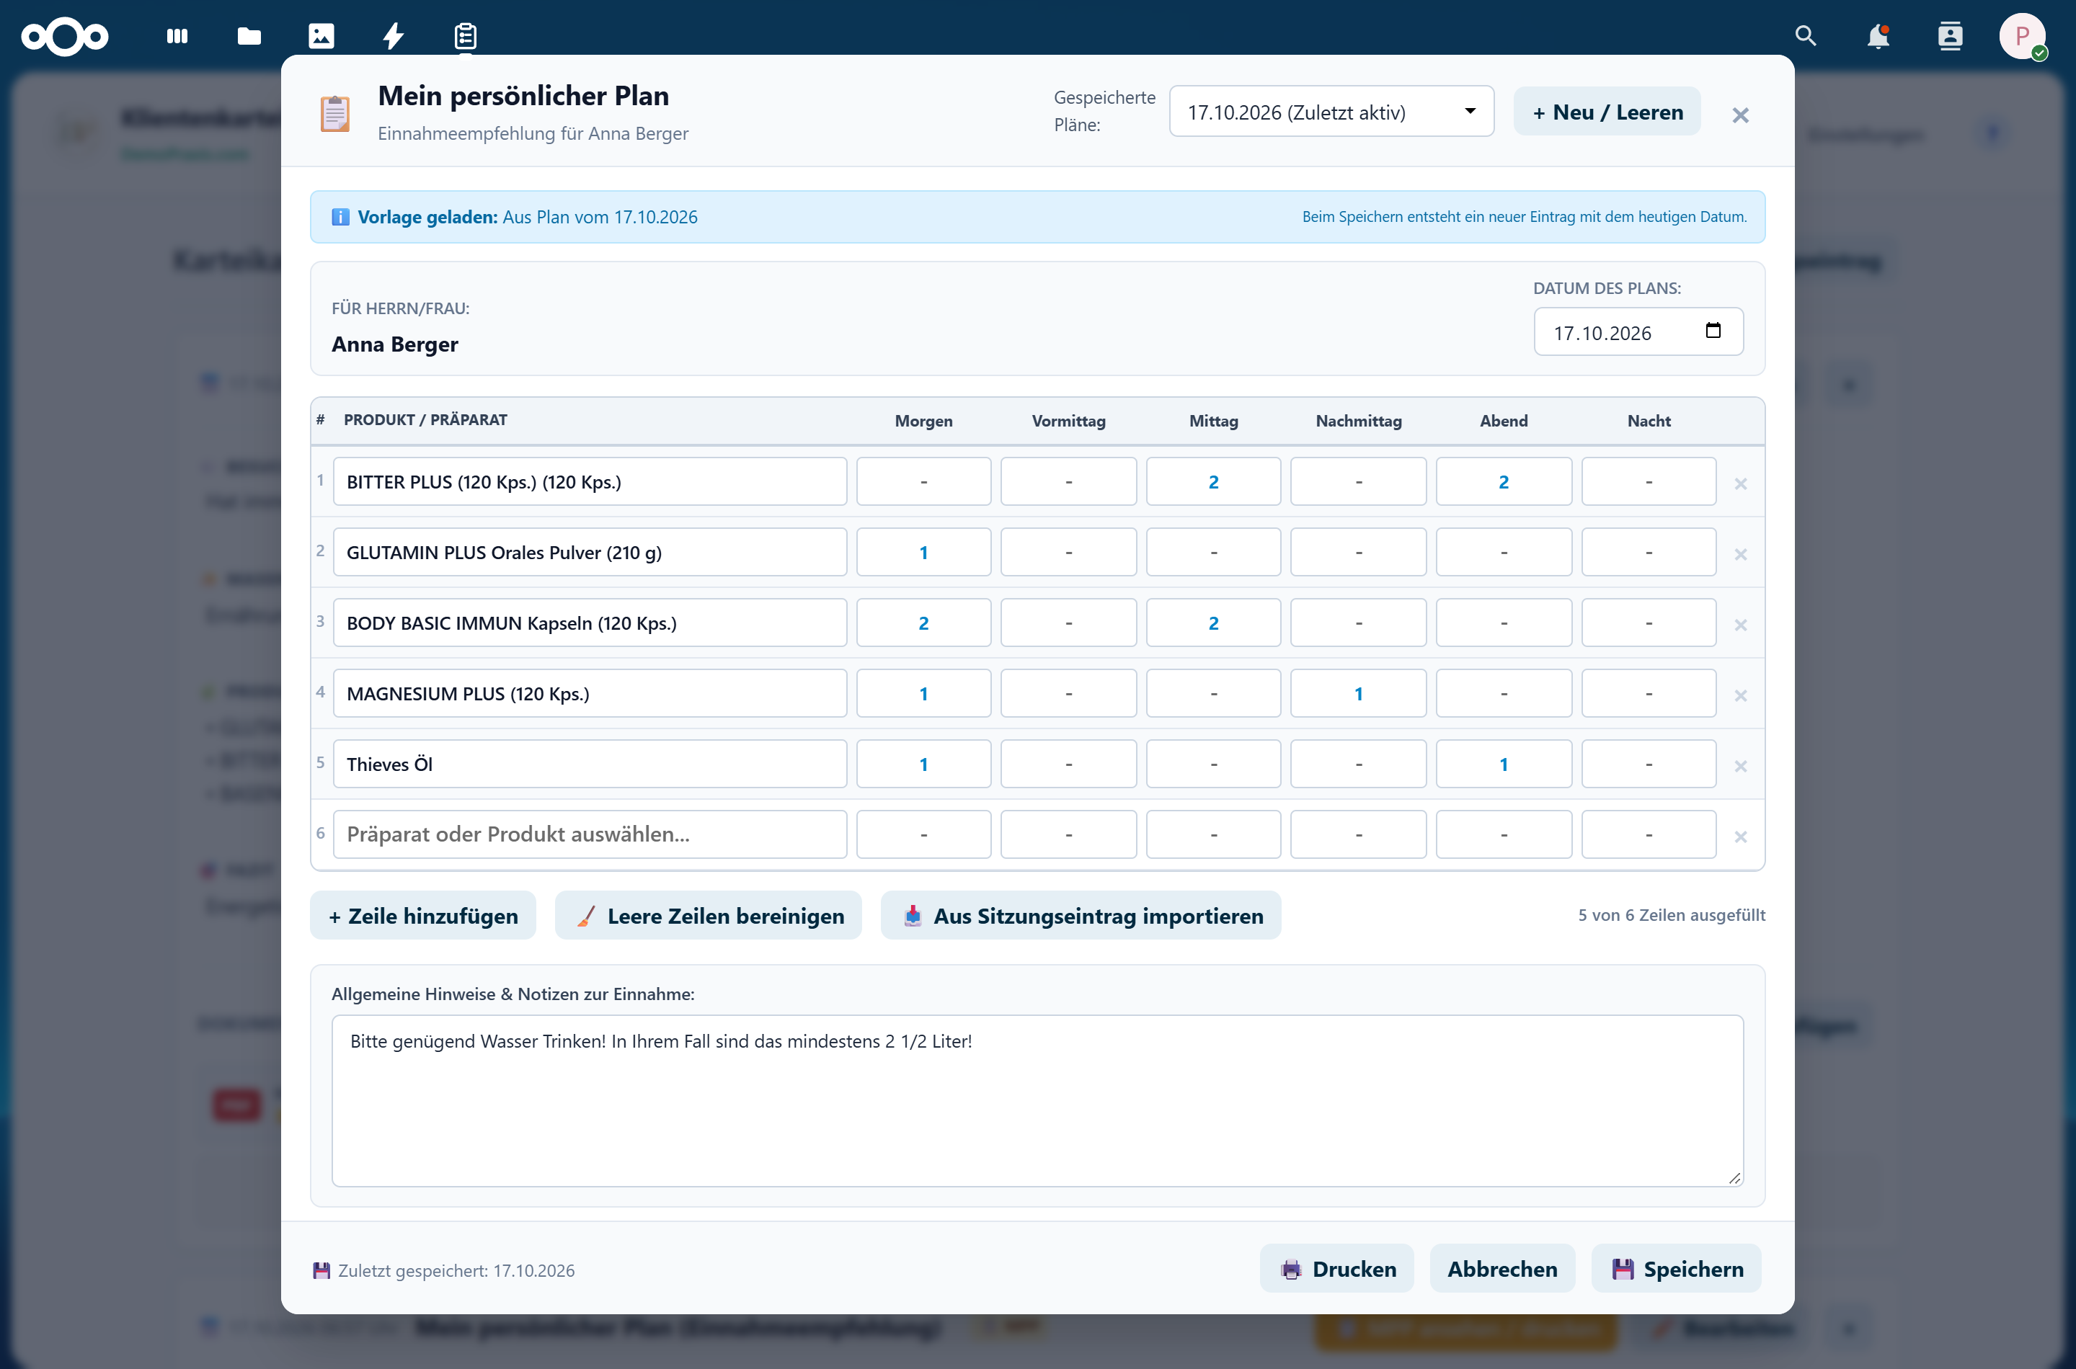This screenshot has height=1369, width=2076.
Task: Open the calendar picker in date field
Action: tap(1713, 331)
